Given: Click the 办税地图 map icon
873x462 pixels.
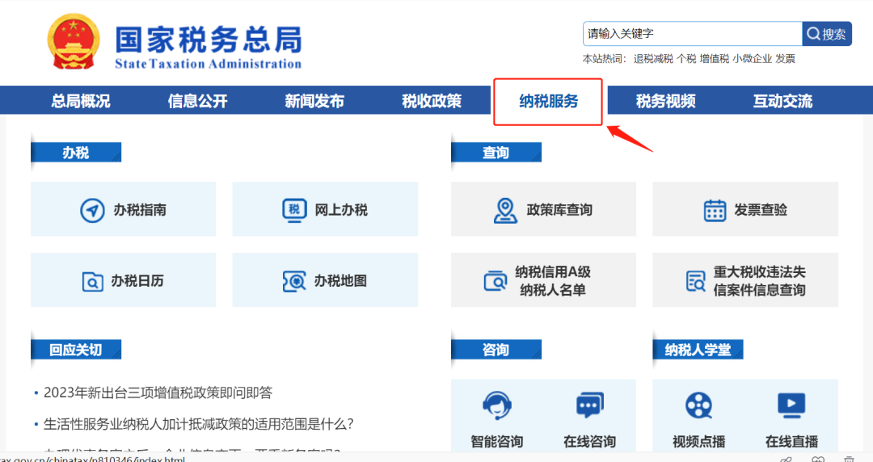Looking at the screenshot, I should (294, 281).
